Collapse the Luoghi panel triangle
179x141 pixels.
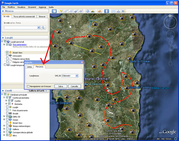point(3,38)
